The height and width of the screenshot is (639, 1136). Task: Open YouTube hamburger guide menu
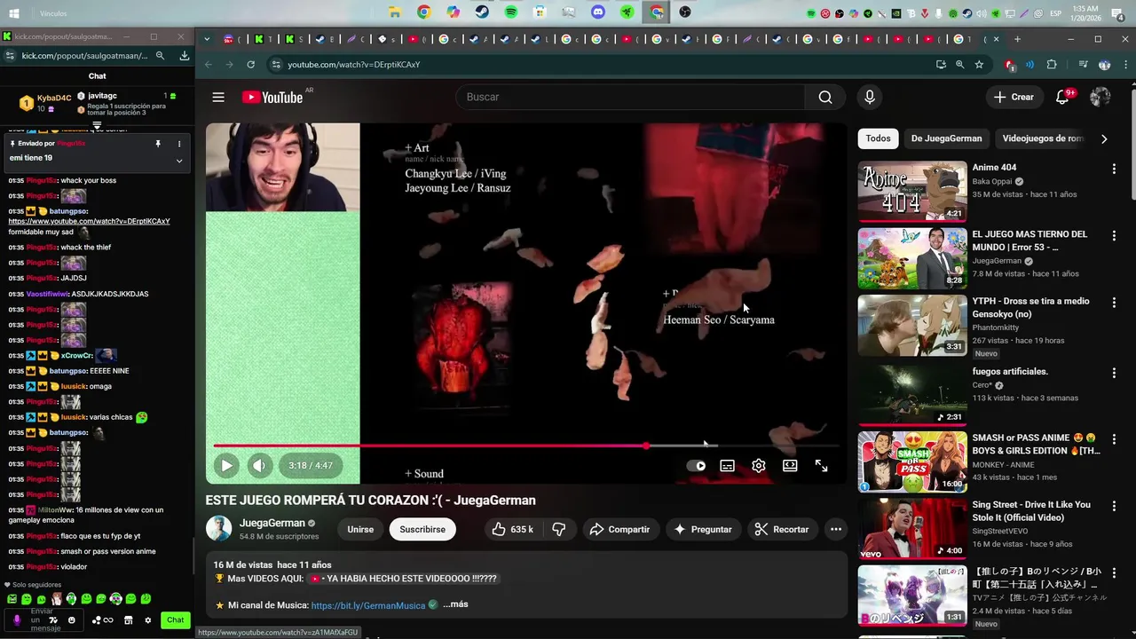tap(218, 97)
